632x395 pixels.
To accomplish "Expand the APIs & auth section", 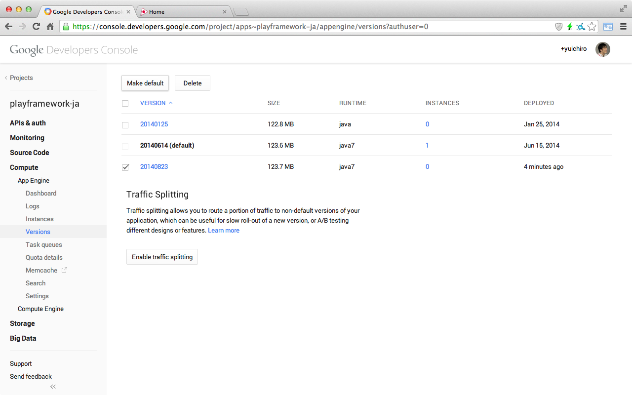I will coord(28,123).
